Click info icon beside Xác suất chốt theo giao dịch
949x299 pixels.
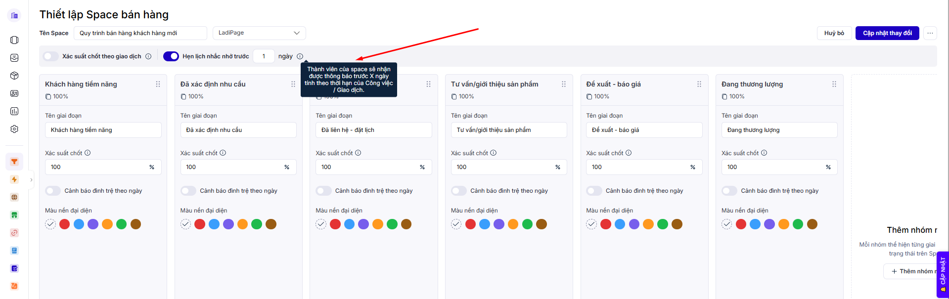tap(148, 56)
